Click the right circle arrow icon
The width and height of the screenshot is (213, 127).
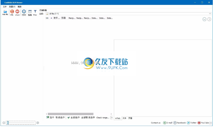[x=209, y=19]
